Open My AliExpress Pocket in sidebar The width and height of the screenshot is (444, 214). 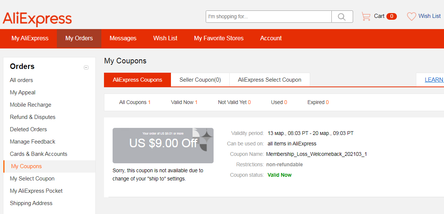tap(36, 191)
